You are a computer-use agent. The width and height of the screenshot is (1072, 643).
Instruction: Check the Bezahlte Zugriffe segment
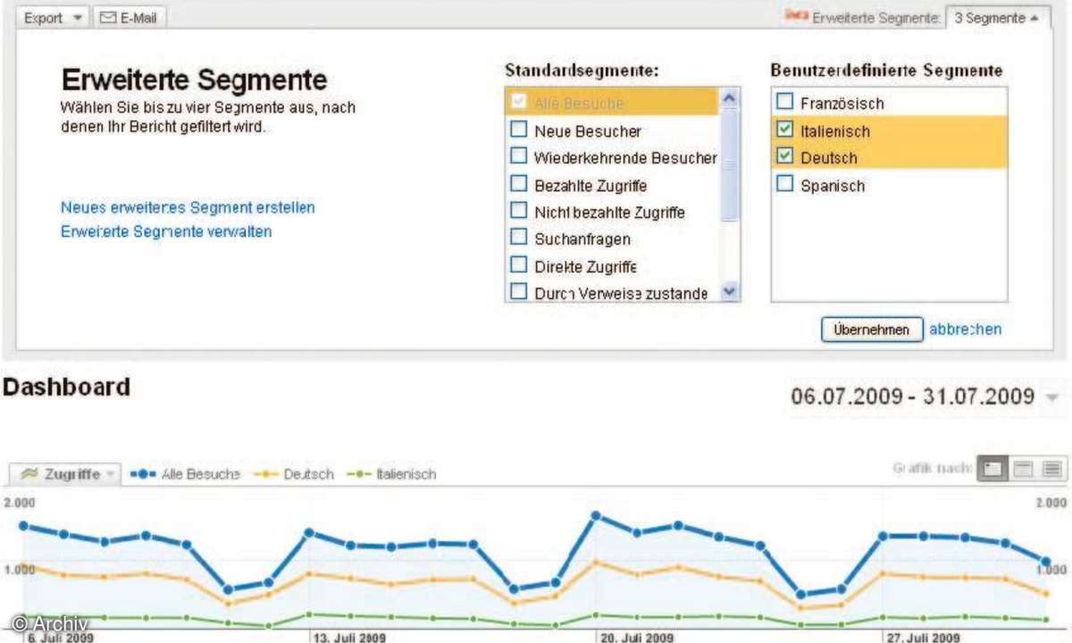pyautogui.click(x=519, y=185)
